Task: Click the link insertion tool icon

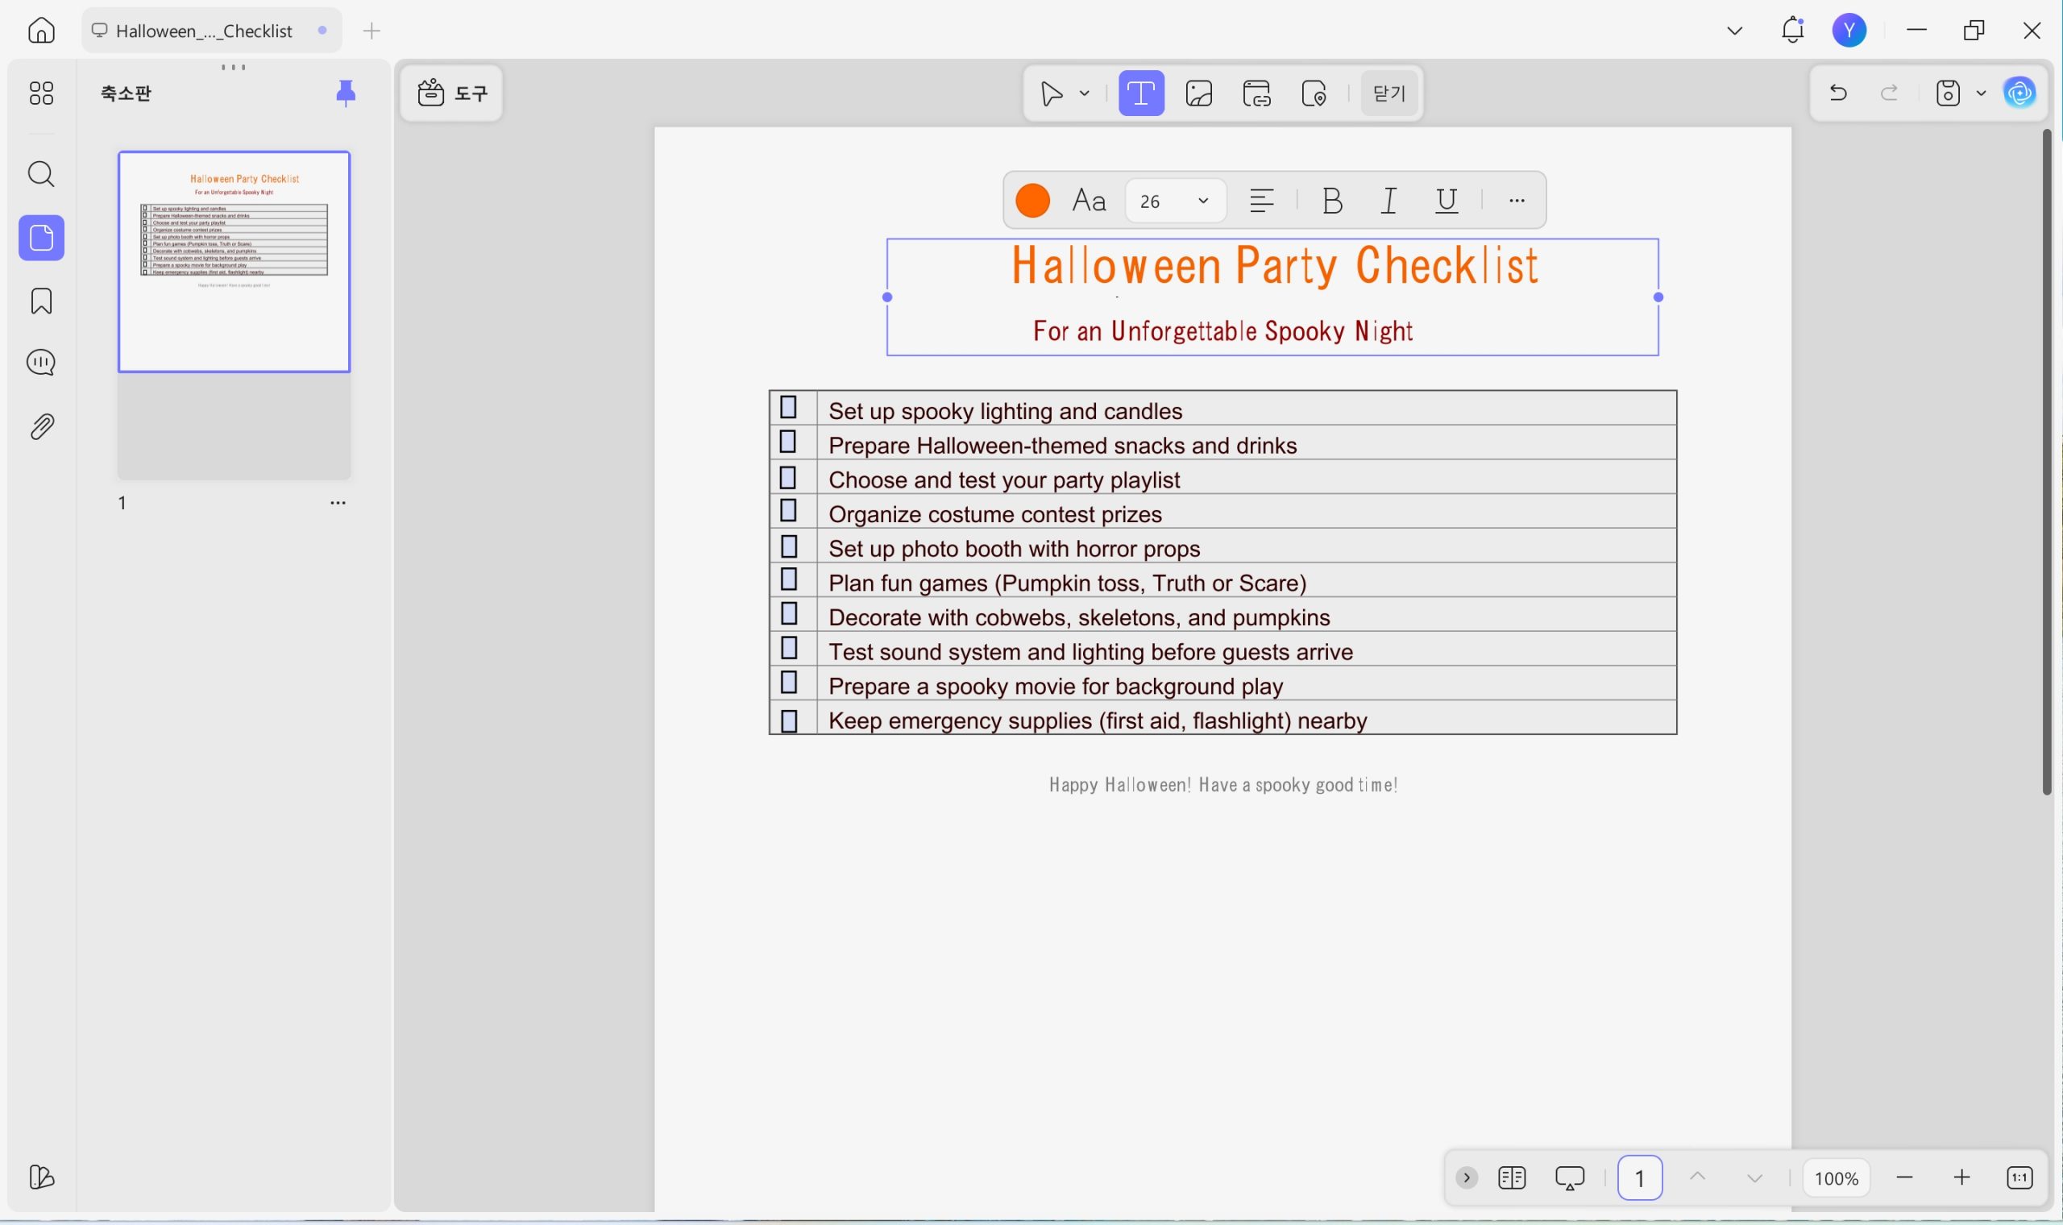Action: click(1256, 93)
